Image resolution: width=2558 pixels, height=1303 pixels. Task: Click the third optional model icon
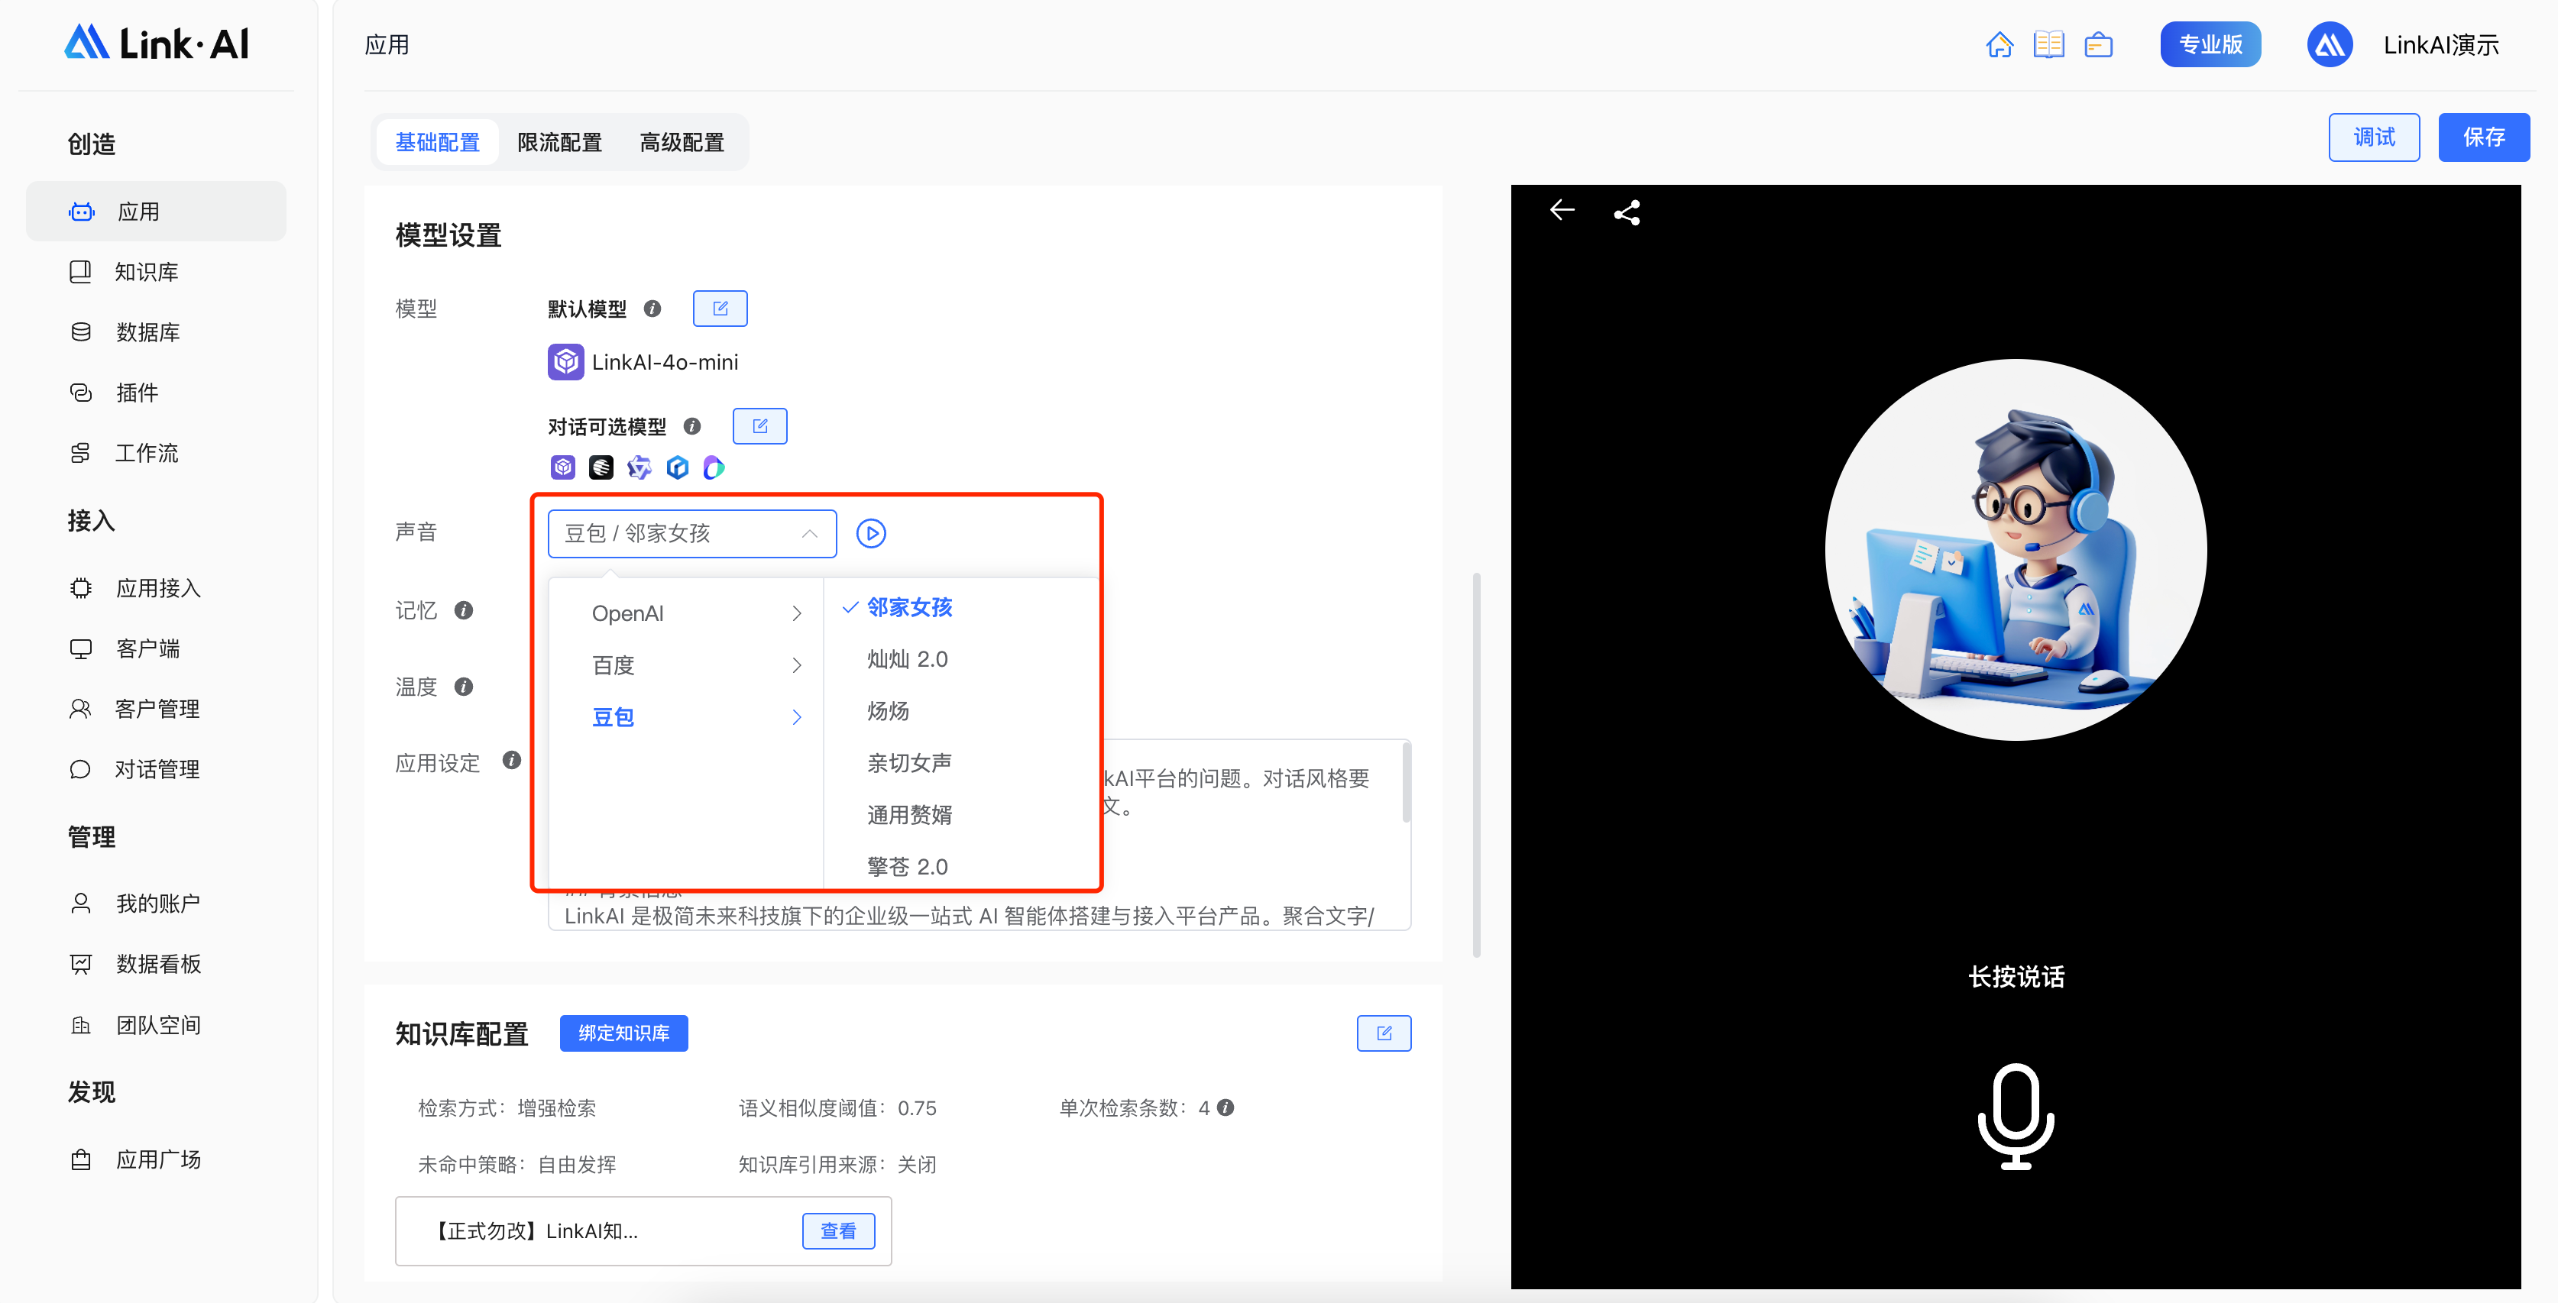(639, 467)
